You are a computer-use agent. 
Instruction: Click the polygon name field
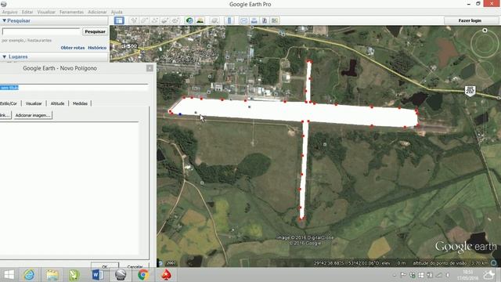click(74, 88)
